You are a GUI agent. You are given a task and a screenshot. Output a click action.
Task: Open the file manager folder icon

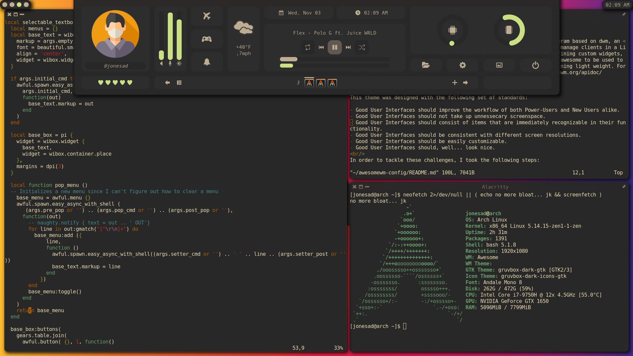click(426, 65)
